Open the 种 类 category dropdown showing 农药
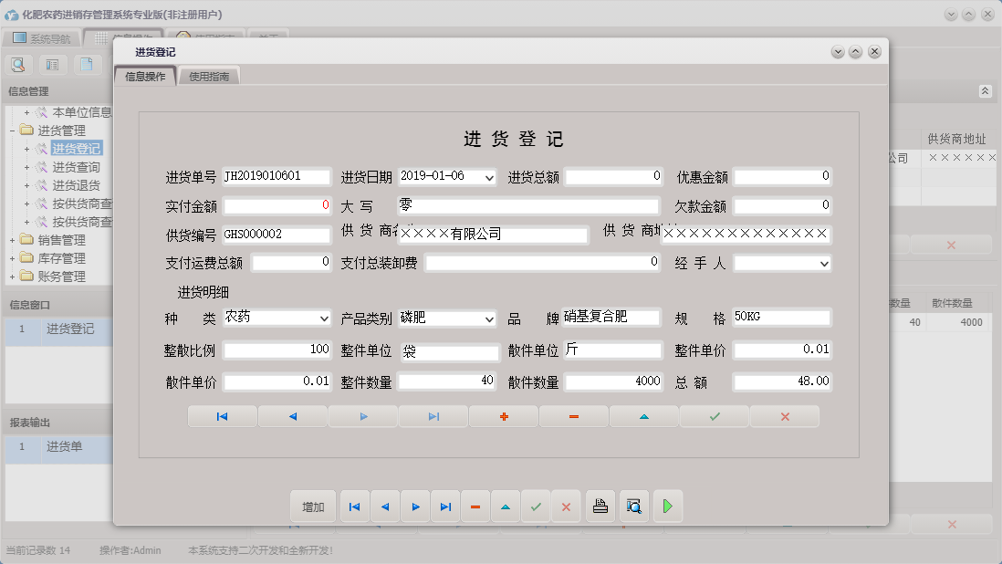 (324, 319)
